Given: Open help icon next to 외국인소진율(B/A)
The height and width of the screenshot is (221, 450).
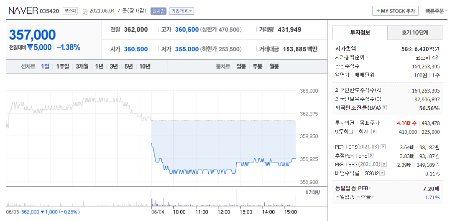Looking at the screenshot, I should pos(385,108).
